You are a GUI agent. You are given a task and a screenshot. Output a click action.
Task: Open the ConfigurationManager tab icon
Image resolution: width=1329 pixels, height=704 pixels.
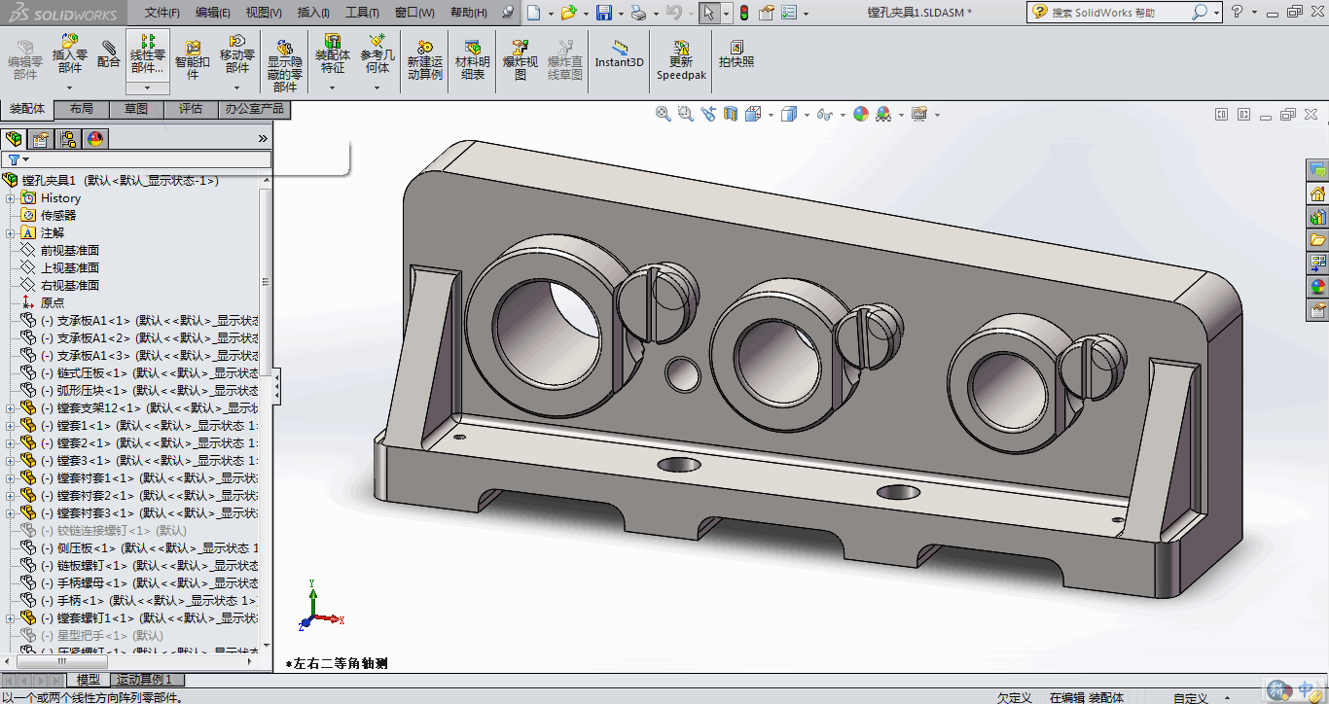[x=68, y=139]
